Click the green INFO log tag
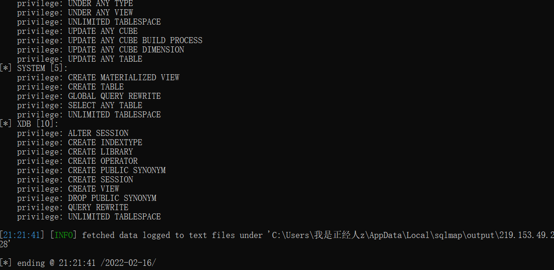The height and width of the screenshot is (270, 554). 64,235
